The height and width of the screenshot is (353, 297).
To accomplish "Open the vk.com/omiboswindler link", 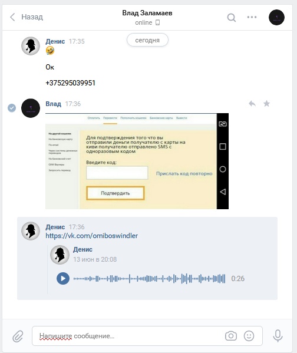I will pyautogui.click(x=92, y=236).
